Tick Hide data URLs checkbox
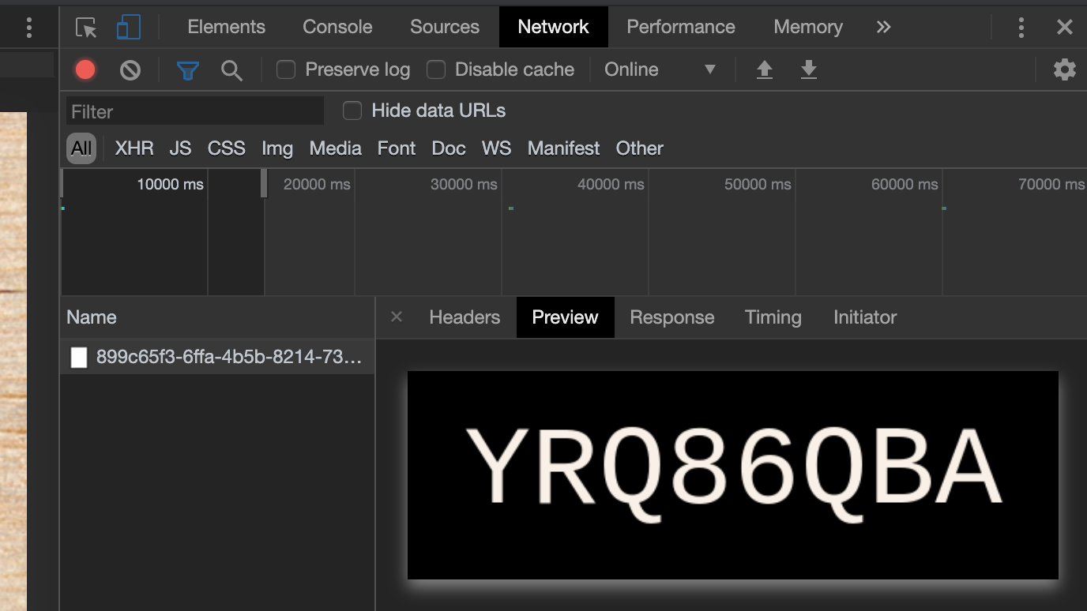 [x=352, y=111]
